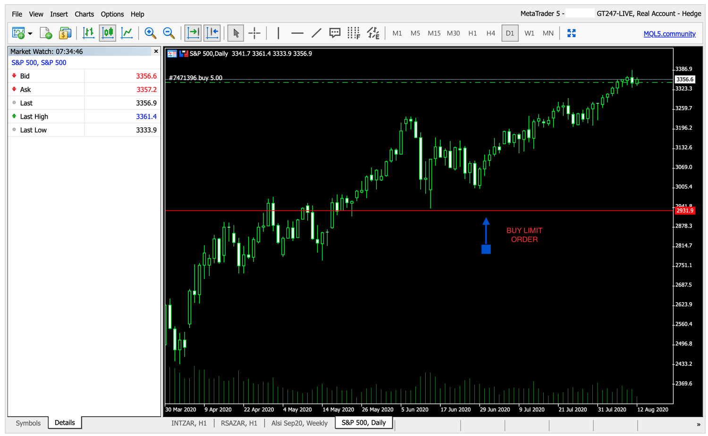The image size is (708, 436).
Task: Toggle chart shift from right edge
Action: click(x=212, y=33)
